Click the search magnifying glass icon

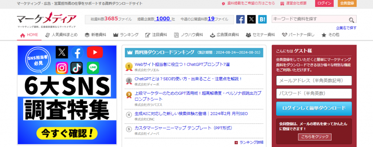[352, 20]
